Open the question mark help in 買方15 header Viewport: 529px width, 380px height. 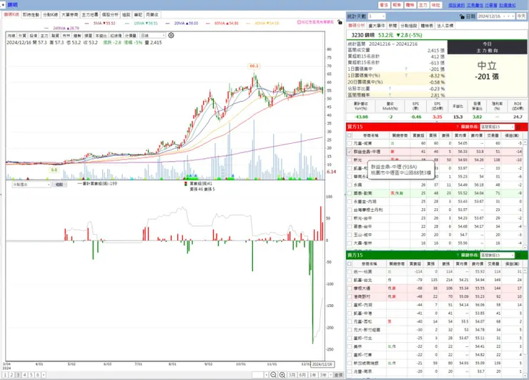[x=458, y=127]
